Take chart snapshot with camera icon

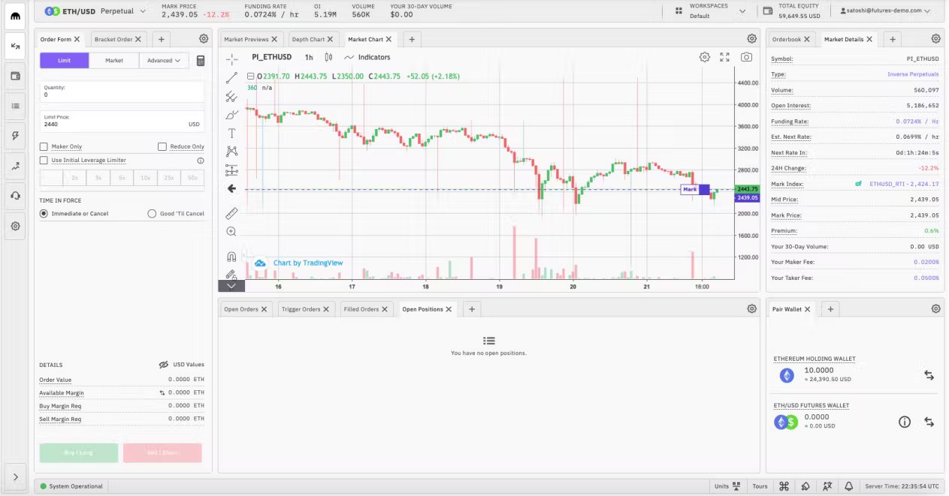coord(746,57)
